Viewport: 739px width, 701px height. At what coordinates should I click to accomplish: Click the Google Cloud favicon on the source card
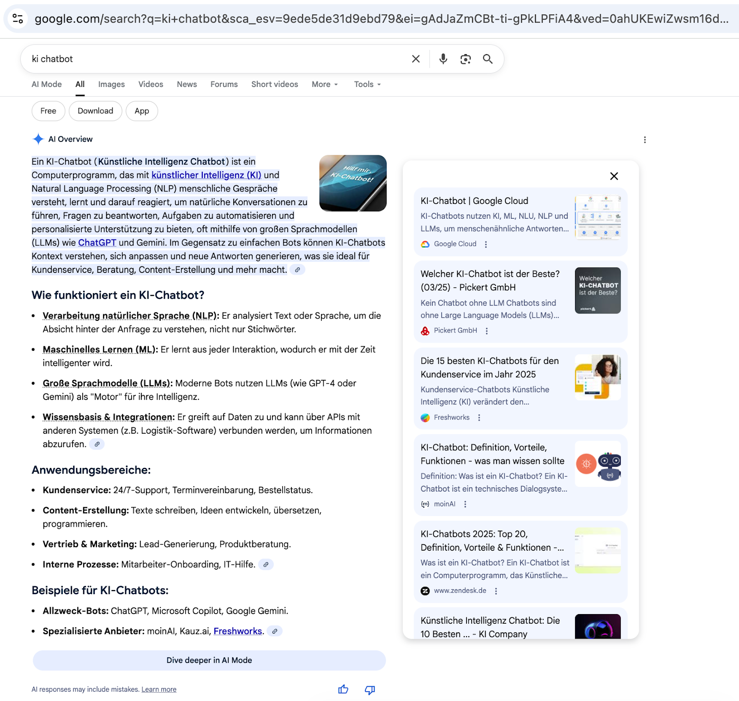(x=424, y=244)
